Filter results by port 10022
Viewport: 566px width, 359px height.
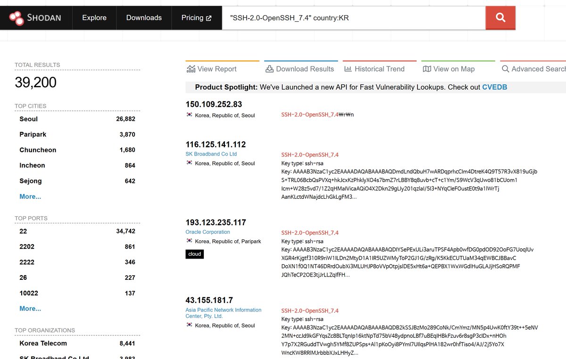tap(29, 293)
